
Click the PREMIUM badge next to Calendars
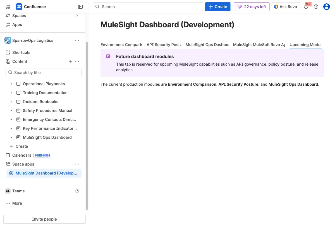point(42,156)
